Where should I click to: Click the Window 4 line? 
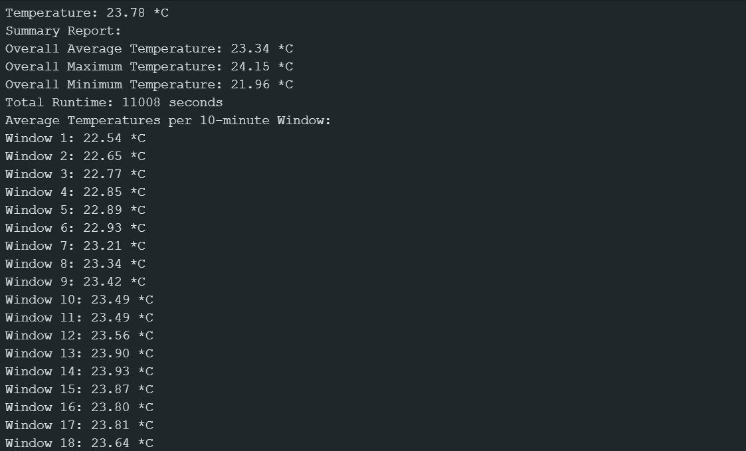click(x=75, y=192)
